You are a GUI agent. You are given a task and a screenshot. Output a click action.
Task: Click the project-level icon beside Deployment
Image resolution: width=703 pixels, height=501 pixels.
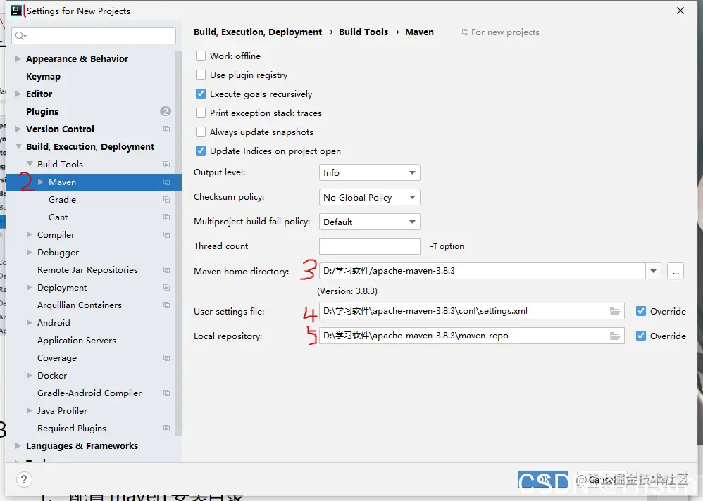tap(167, 287)
